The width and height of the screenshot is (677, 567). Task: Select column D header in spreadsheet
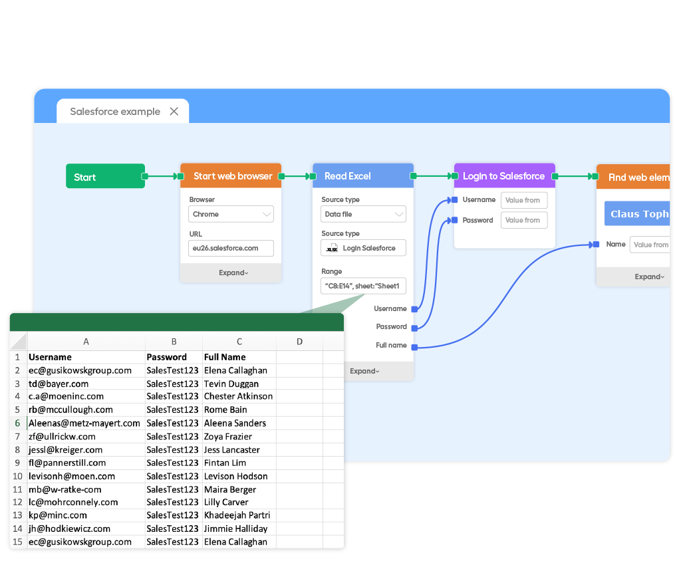(x=300, y=341)
